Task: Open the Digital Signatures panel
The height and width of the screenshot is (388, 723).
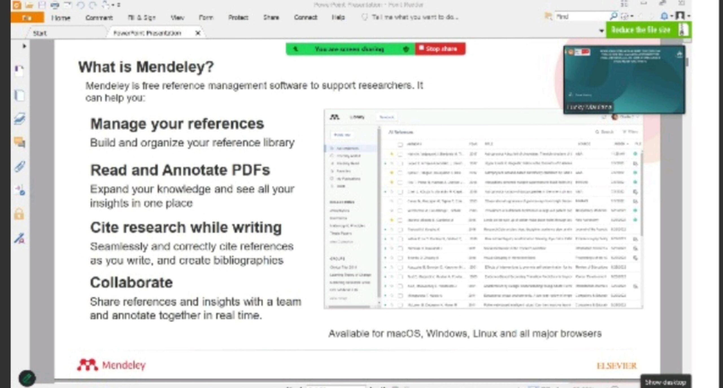Action: [19, 238]
